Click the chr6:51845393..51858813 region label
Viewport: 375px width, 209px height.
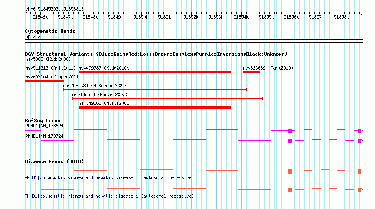pyautogui.click(x=54, y=9)
